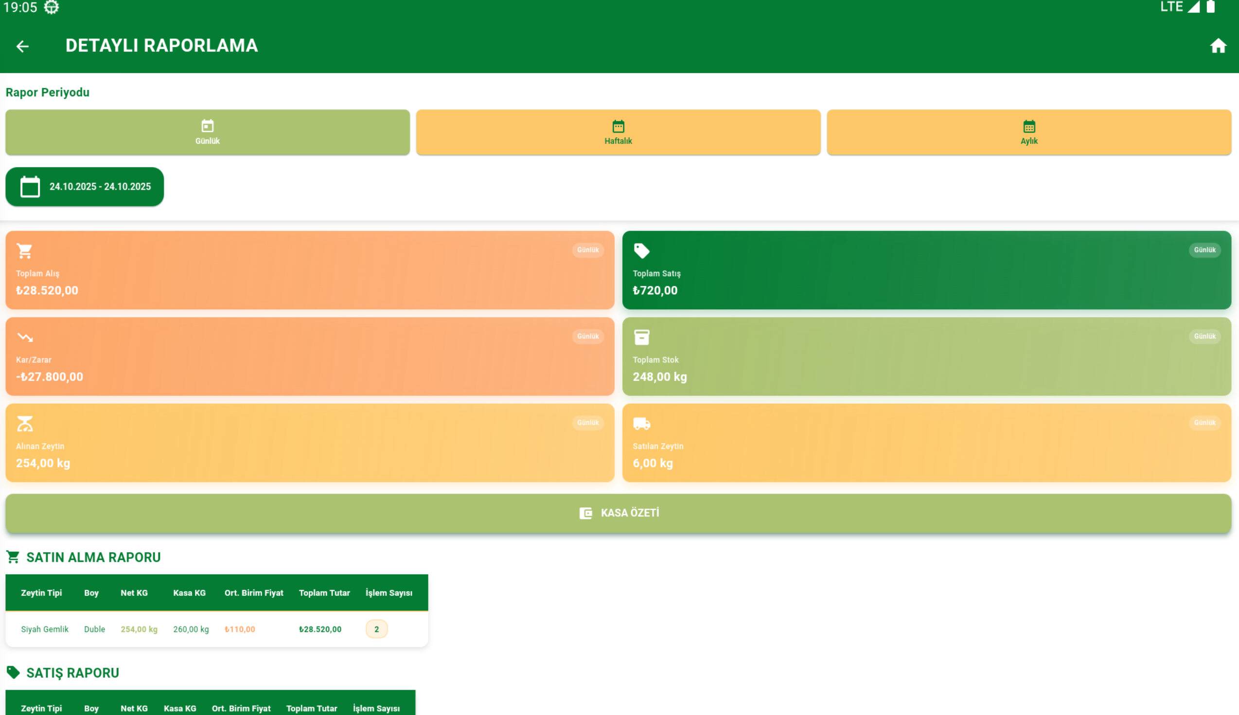Click the Toplam Tutar column header

click(324, 593)
